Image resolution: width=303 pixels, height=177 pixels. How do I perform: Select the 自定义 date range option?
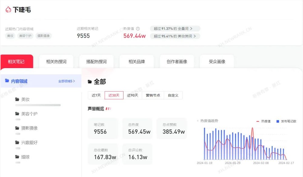point(173,95)
